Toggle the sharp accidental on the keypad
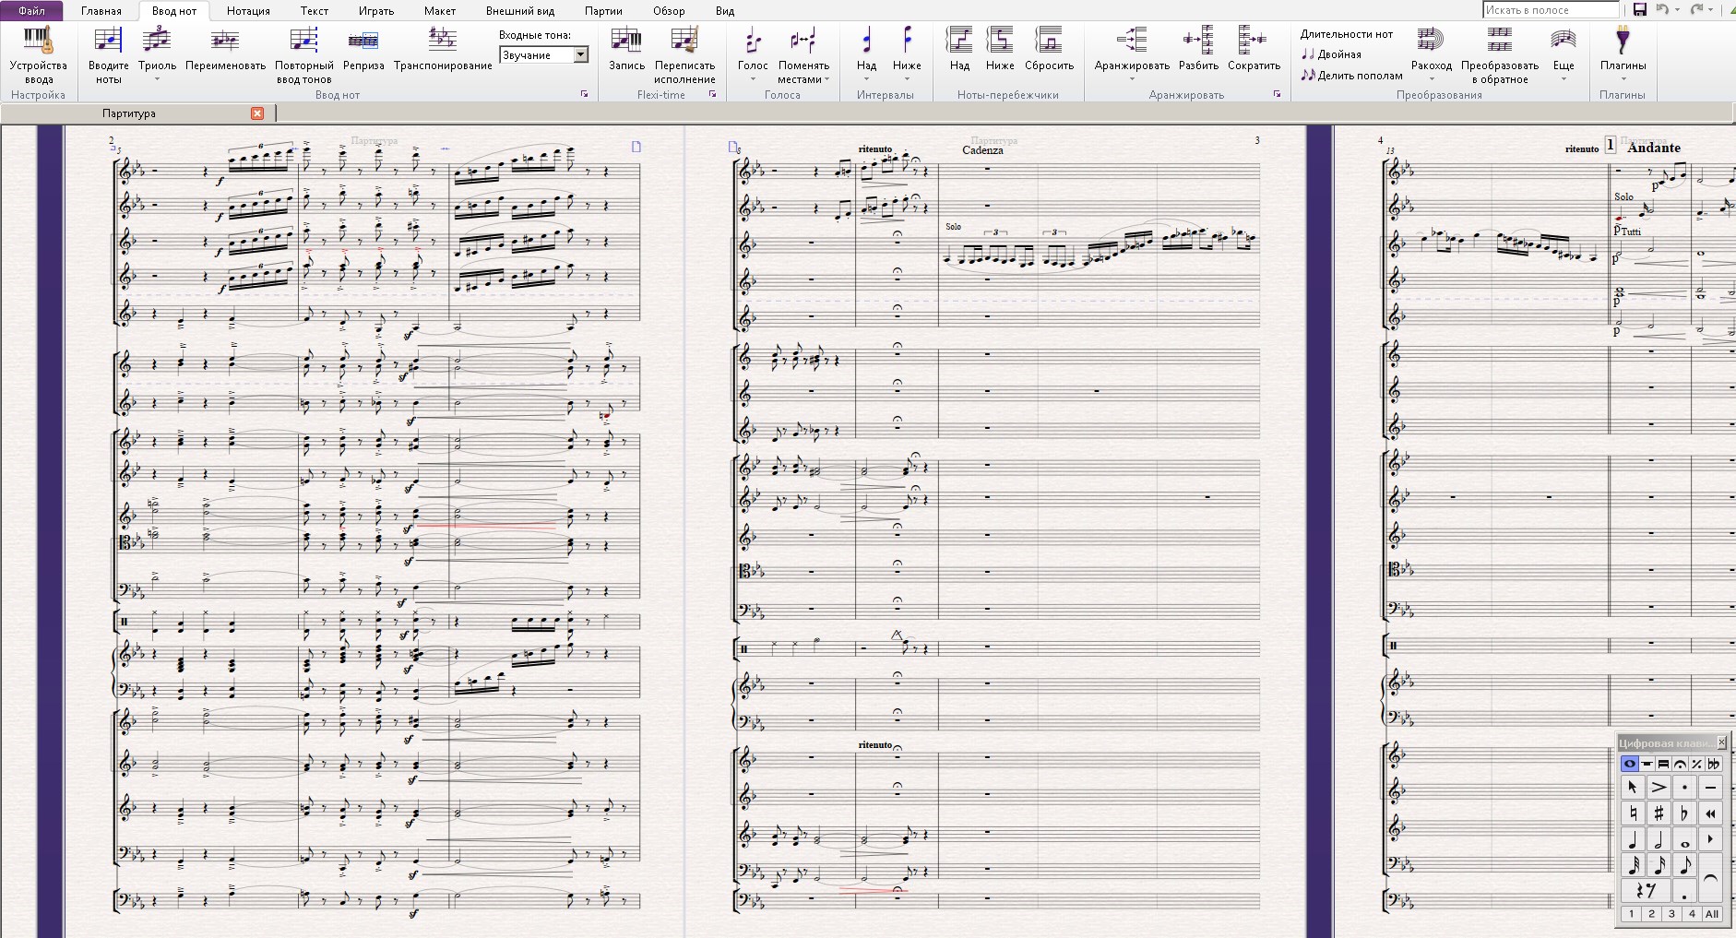 pos(1659,813)
